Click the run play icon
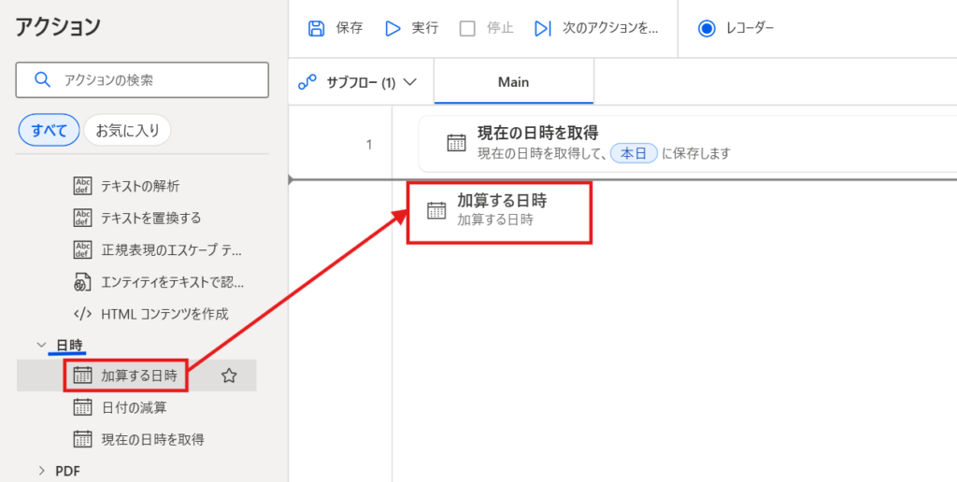Viewport: 957px width, 482px height. pyautogui.click(x=393, y=29)
